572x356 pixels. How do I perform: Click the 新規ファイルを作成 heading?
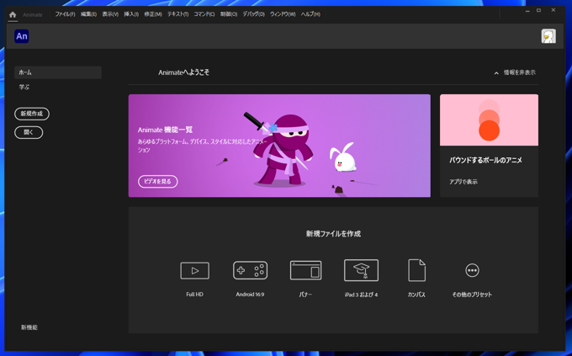click(x=333, y=234)
